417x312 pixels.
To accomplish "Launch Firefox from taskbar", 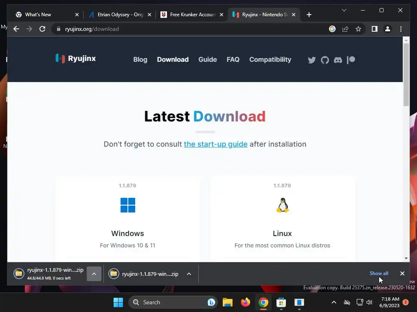I will 246,302.
